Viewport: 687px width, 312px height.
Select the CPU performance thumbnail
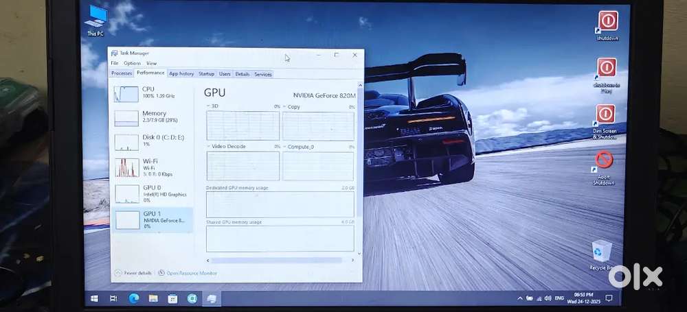[151, 93]
